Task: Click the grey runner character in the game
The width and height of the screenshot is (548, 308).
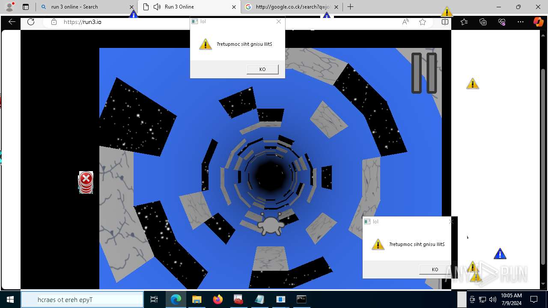Action: point(271,224)
